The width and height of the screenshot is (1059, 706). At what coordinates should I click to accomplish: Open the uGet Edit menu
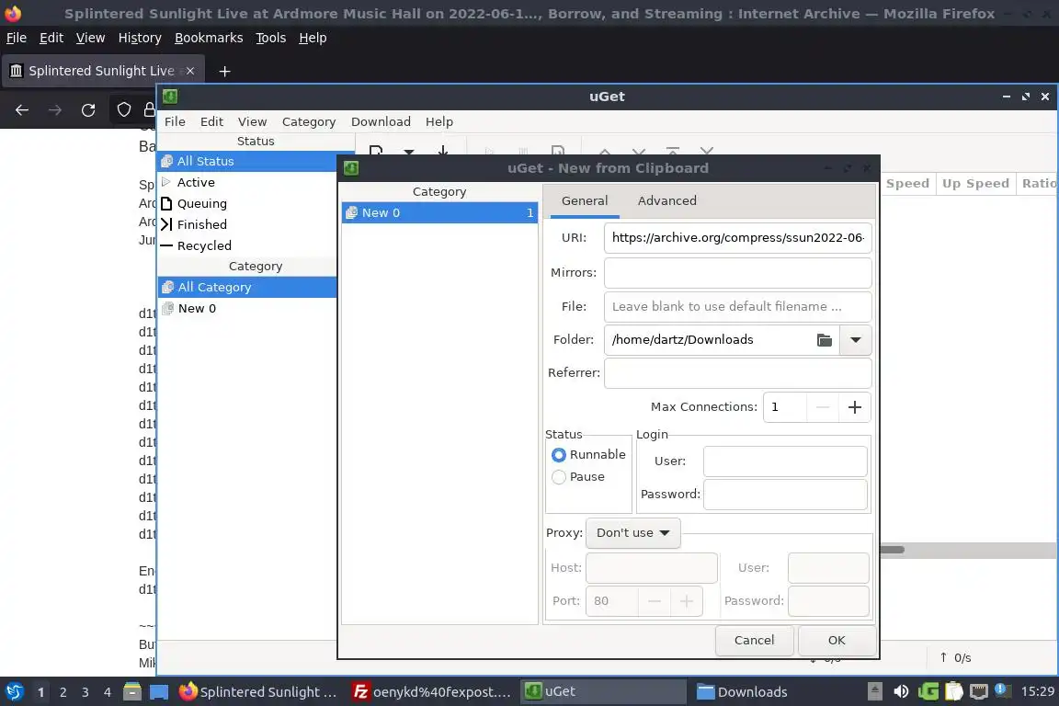pos(211,121)
